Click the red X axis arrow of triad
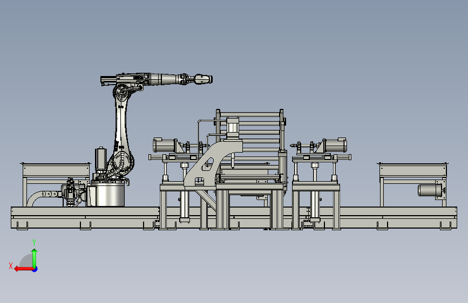The width and height of the screenshot is (468, 303). [x=24, y=269]
